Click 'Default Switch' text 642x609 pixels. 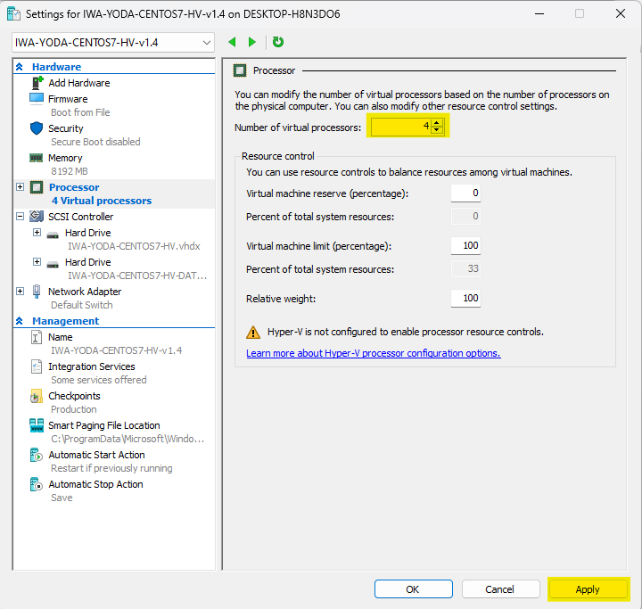(82, 305)
